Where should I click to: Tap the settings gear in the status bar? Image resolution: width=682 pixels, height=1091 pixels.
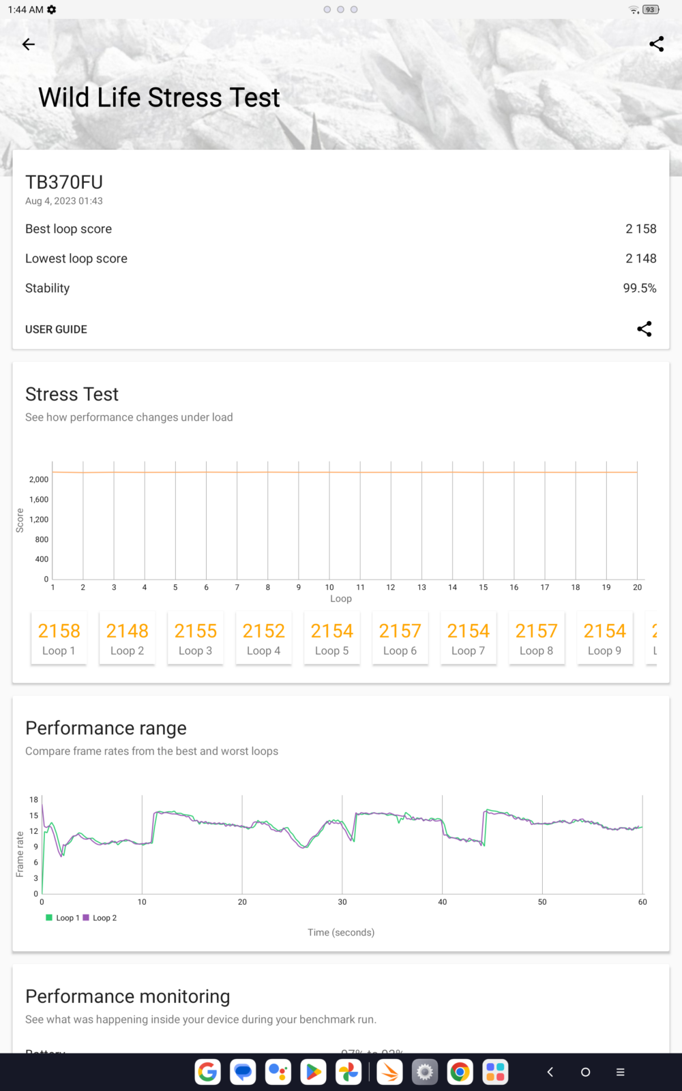point(52,10)
